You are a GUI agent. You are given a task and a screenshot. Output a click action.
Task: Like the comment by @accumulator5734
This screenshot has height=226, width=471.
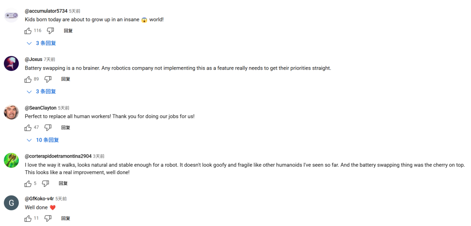pyautogui.click(x=28, y=30)
